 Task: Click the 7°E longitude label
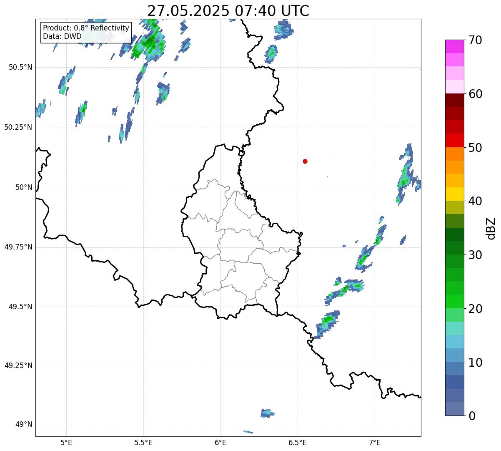pos(375,443)
